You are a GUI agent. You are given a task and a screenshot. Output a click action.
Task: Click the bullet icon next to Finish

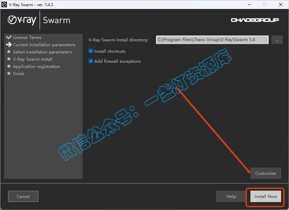[x=9, y=73]
